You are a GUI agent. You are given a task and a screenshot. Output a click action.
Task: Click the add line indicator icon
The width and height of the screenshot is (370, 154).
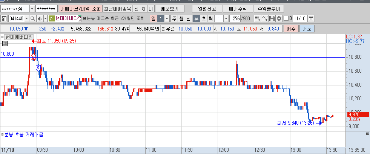tap(265, 18)
